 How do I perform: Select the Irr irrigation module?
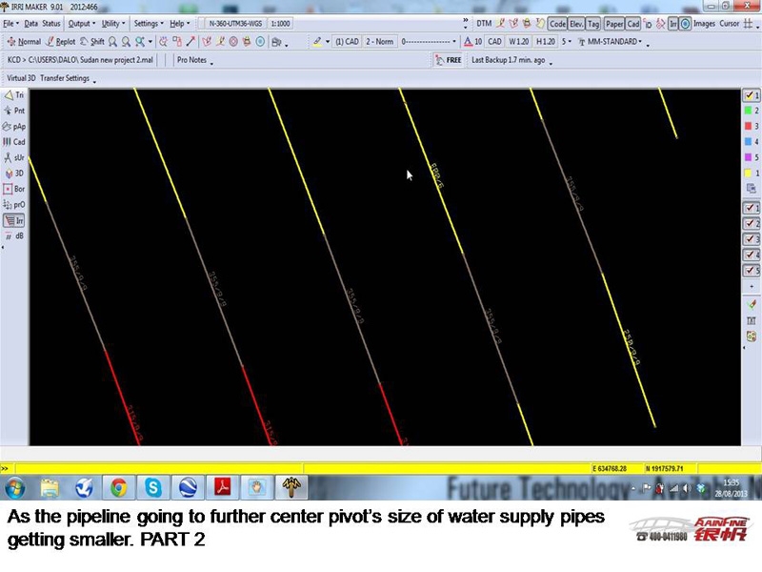(x=13, y=220)
